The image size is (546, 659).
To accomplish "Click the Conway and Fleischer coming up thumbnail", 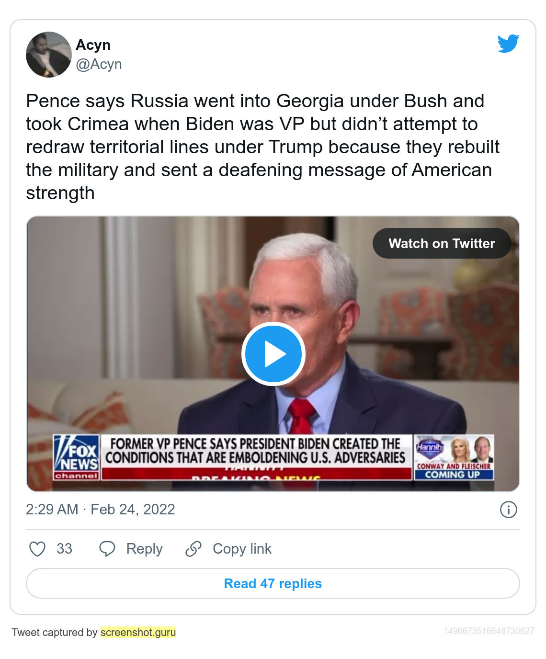I will click(453, 457).
